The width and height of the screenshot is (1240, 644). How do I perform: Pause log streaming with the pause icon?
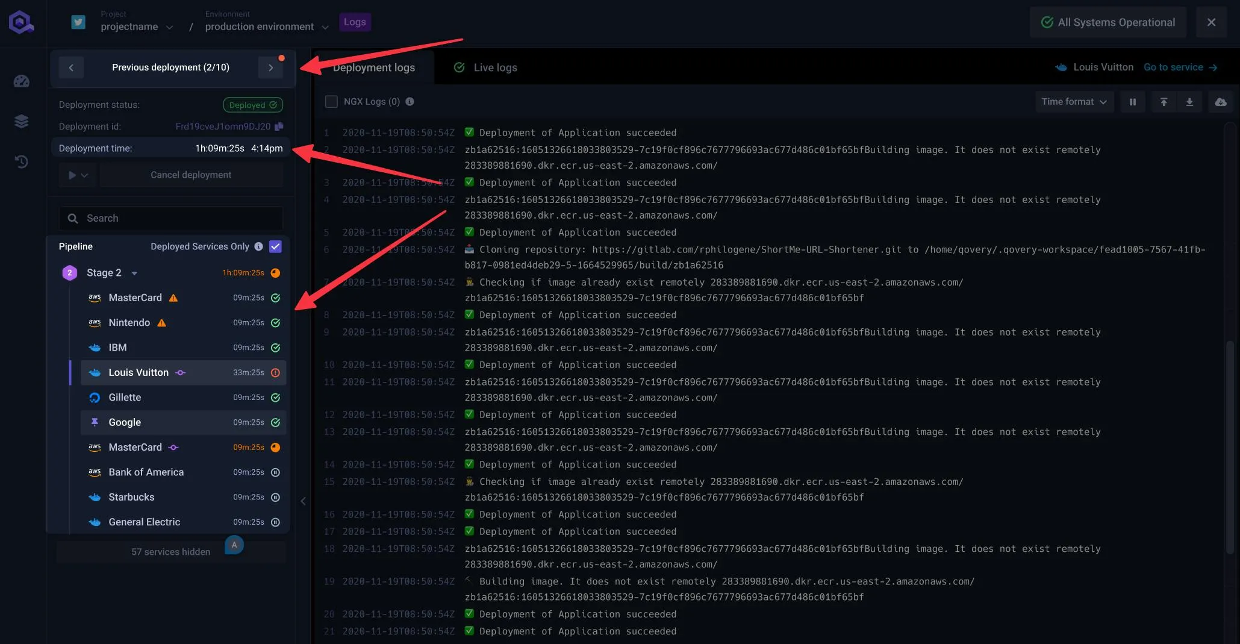point(1132,102)
